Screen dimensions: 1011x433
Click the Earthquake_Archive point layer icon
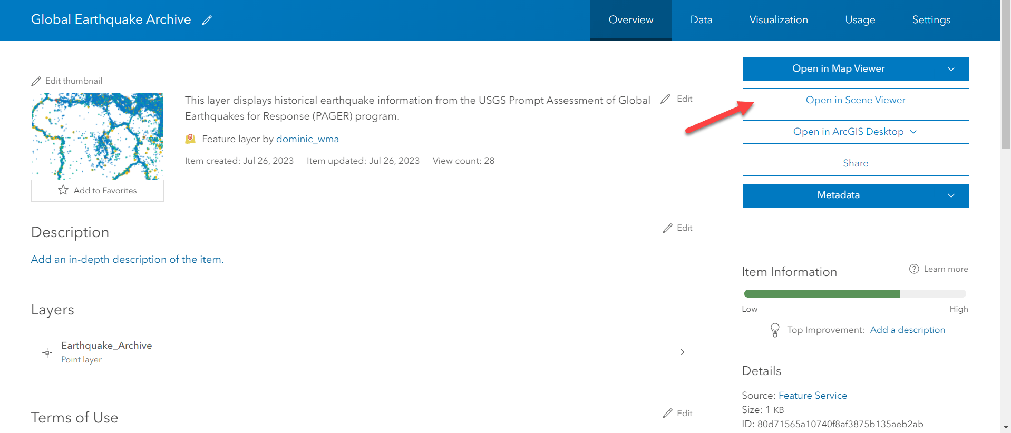(x=47, y=352)
